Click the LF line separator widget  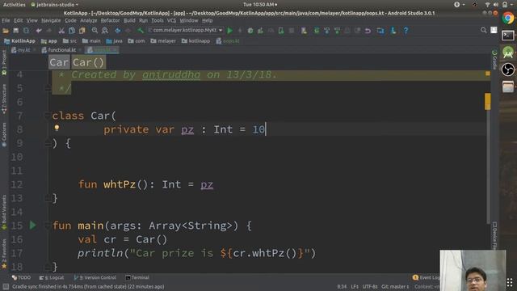(355, 286)
